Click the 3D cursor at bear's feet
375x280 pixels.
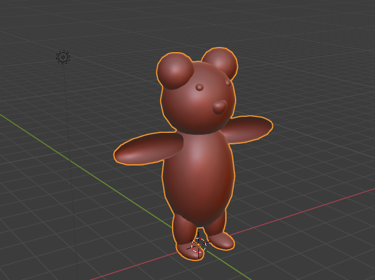198,245
